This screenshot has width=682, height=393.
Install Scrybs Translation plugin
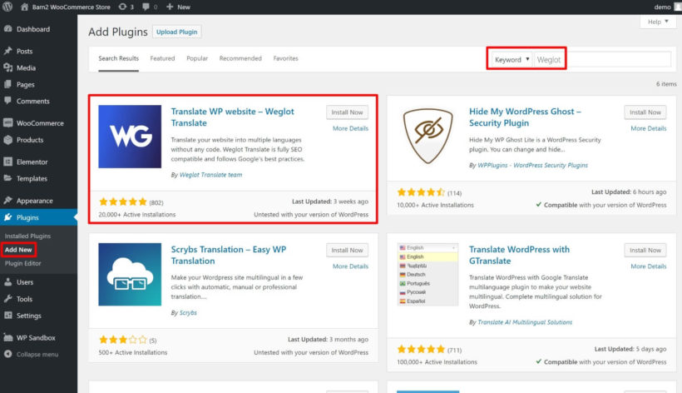pyautogui.click(x=347, y=251)
